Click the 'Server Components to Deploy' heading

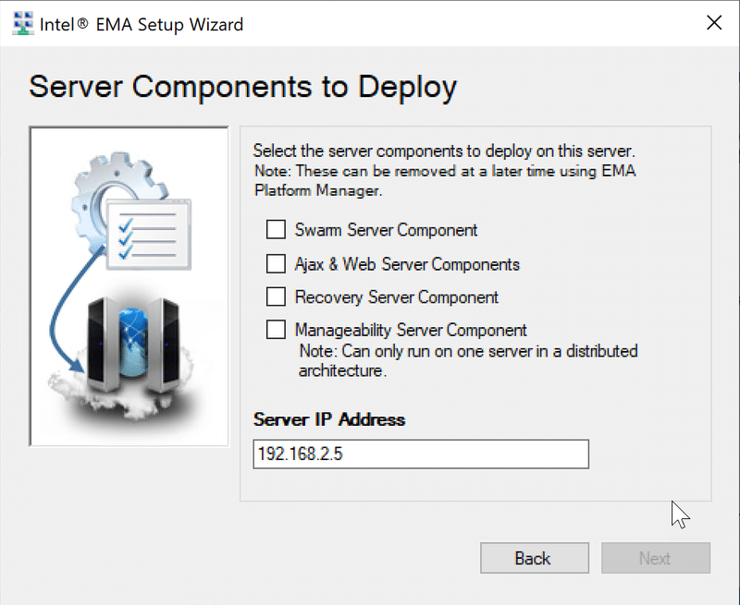(x=243, y=87)
